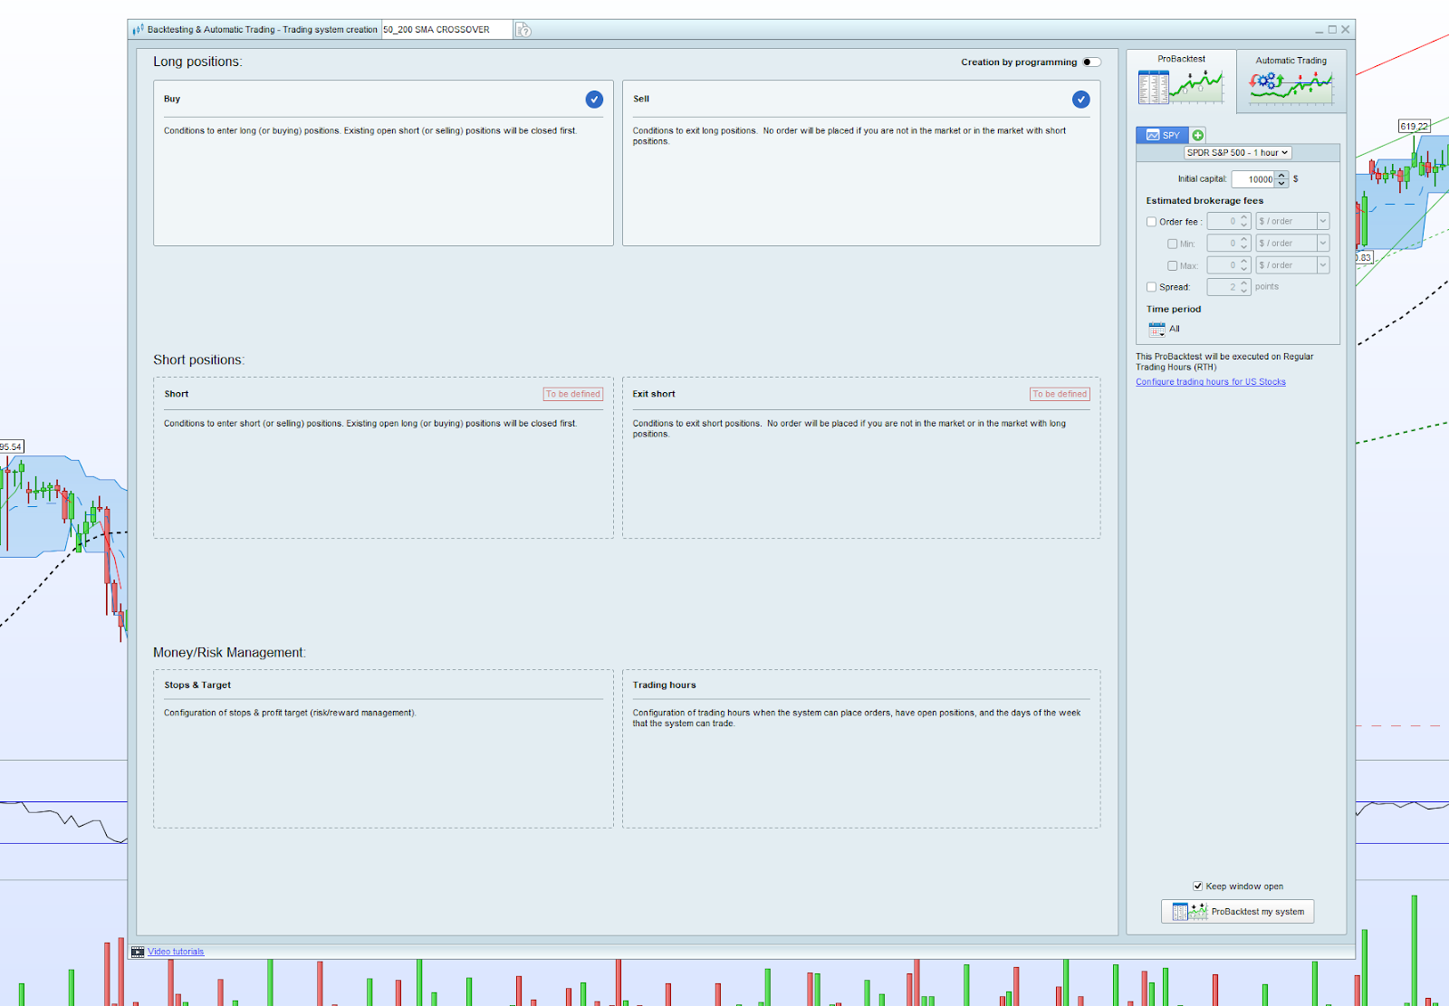Edit the 50_200 SMA CROSSOVER name field
This screenshot has height=1006, width=1449.
(x=447, y=30)
